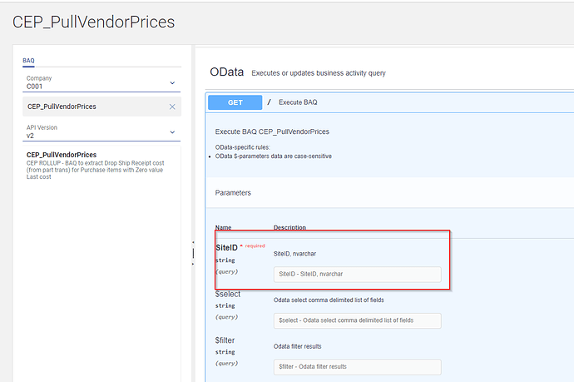Focus the $filter Odata filter results input
Image resolution: width=574 pixels, height=382 pixels.
[x=357, y=367]
